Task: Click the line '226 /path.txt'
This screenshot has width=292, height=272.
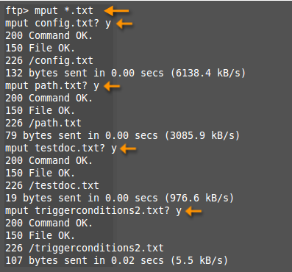Action: [43, 123]
